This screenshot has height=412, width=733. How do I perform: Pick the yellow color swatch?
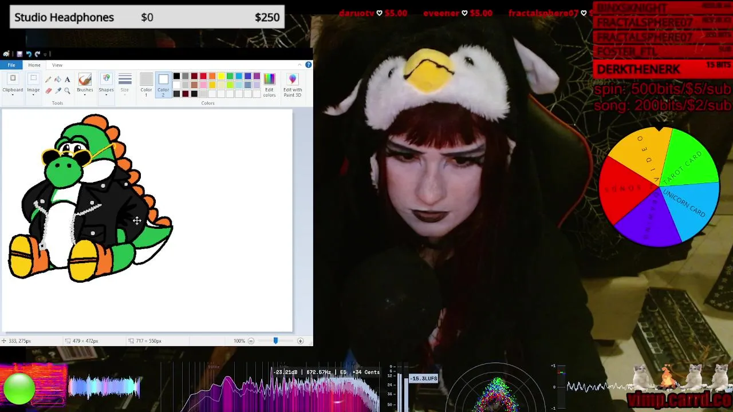click(x=221, y=76)
